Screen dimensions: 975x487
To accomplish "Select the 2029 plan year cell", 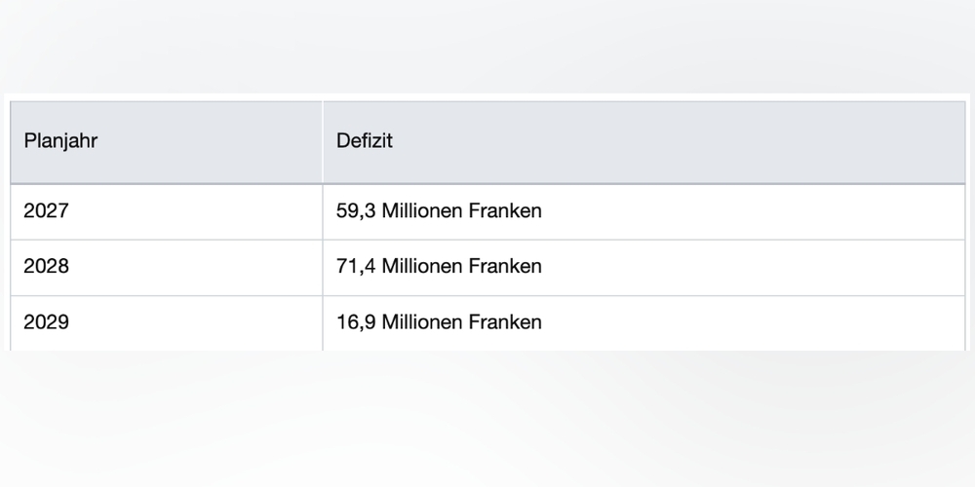I will pyautogui.click(x=47, y=322).
